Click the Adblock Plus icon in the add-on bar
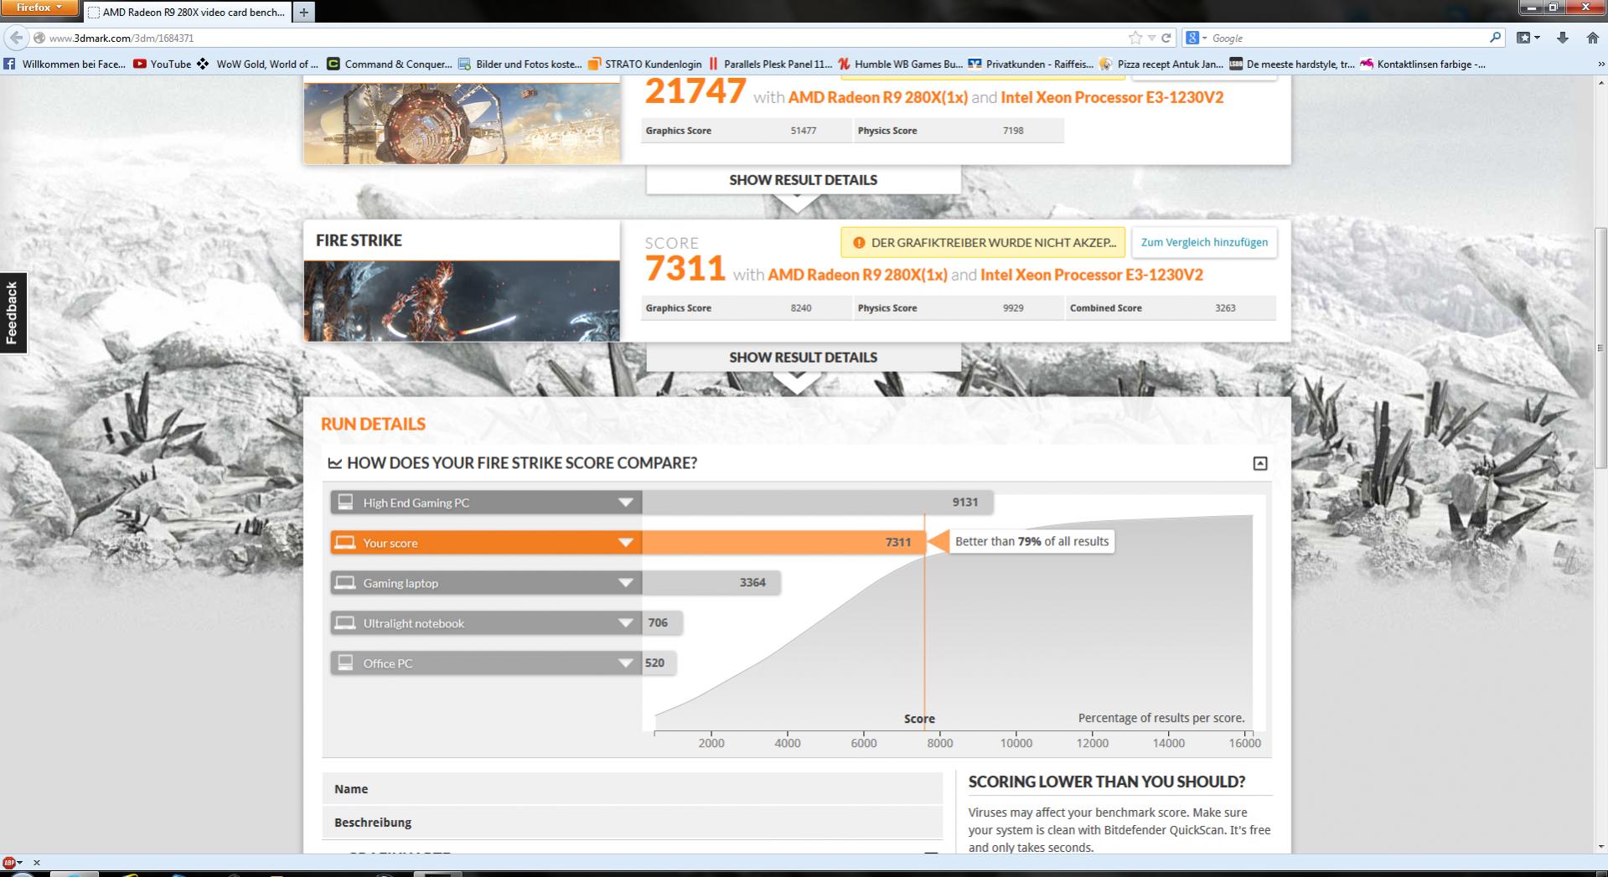The width and height of the screenshot is (1608, 877). [10, 862]
